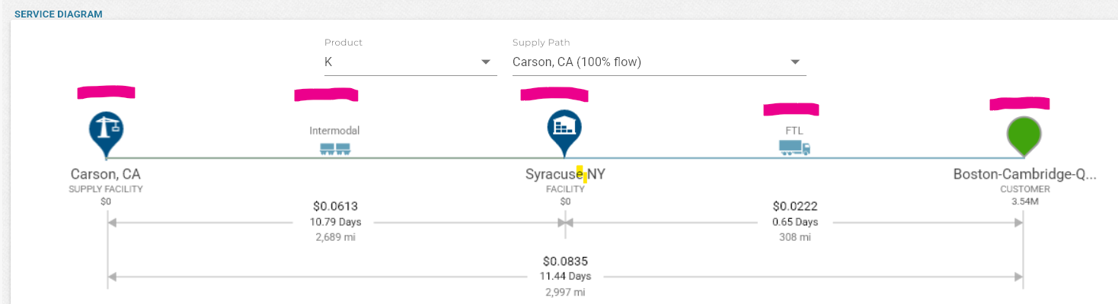Select the green Boston customer pin
This screenshot has height=304, width=1118.
[x=1023, y=135]
